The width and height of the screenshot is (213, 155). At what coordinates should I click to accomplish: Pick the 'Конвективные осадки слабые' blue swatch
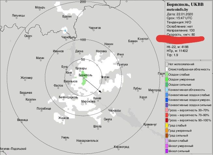click(167, 95)
